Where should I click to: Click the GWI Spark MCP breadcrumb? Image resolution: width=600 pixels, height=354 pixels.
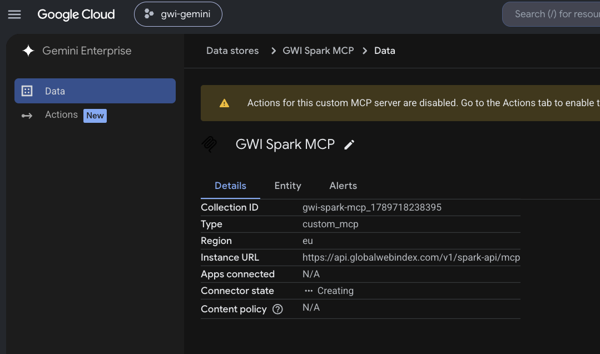click(318, 51)
